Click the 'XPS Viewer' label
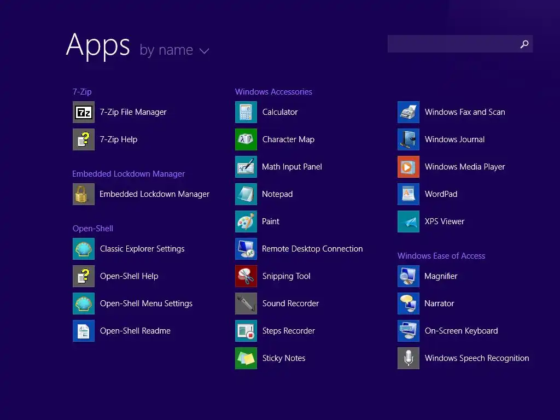Image resolution: width=560 pixels, height=420 pixels. 445,221
